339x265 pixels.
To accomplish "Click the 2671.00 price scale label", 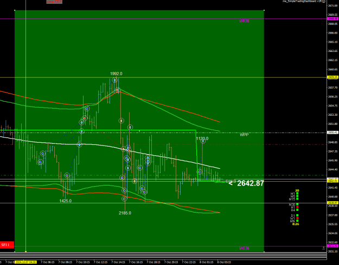I will (x=332, y=5).
